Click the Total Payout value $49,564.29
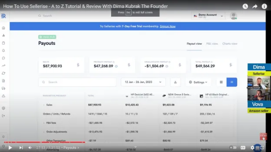The width and height of the screenshot is (271, 152). (x=205, y=66)
